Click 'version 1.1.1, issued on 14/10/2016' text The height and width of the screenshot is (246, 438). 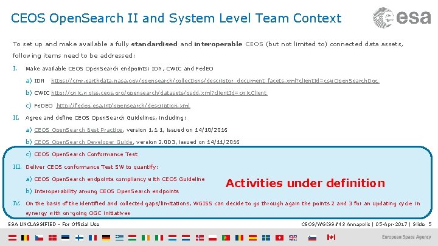pos(177,130)
